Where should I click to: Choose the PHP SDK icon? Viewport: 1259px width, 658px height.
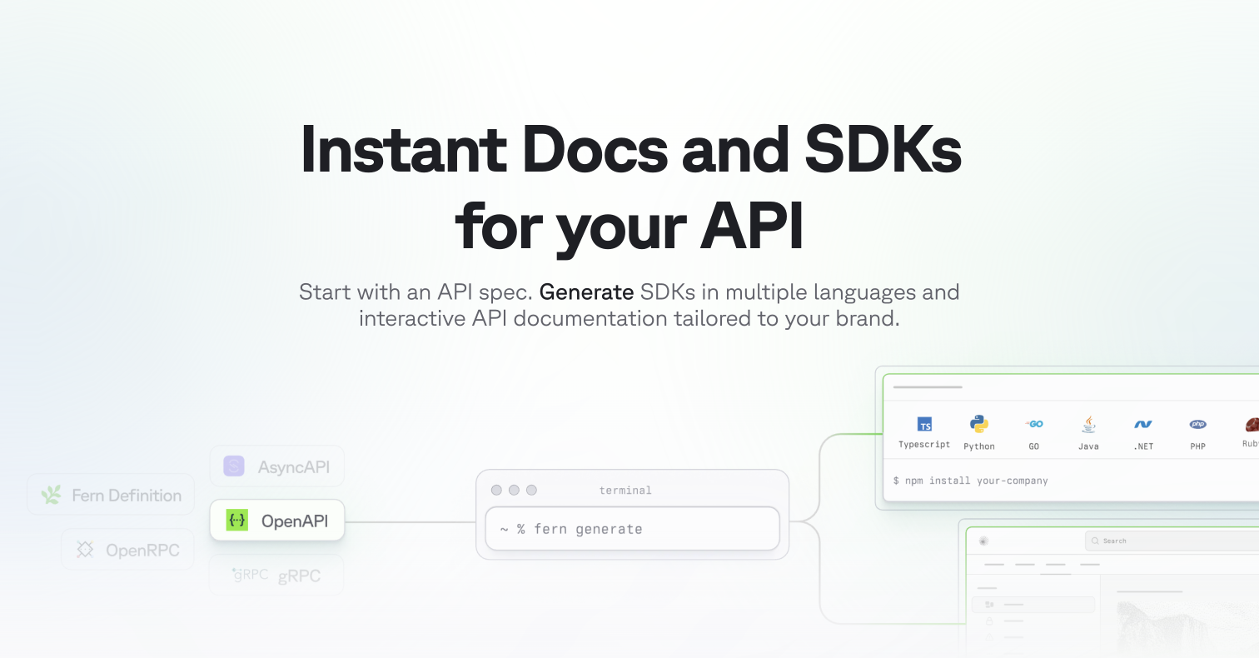tap(1197, 424)
